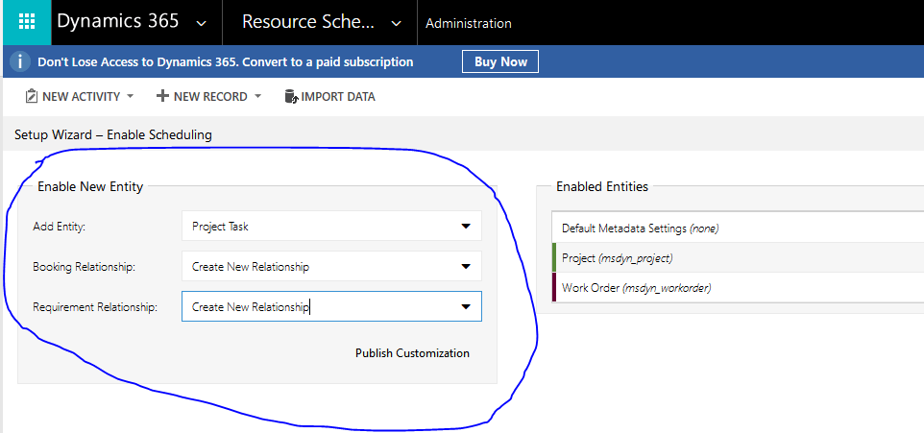The image size is (924, 433).
Task: Click the Administration breadcrumb
Action: click(x=469, y=24)
